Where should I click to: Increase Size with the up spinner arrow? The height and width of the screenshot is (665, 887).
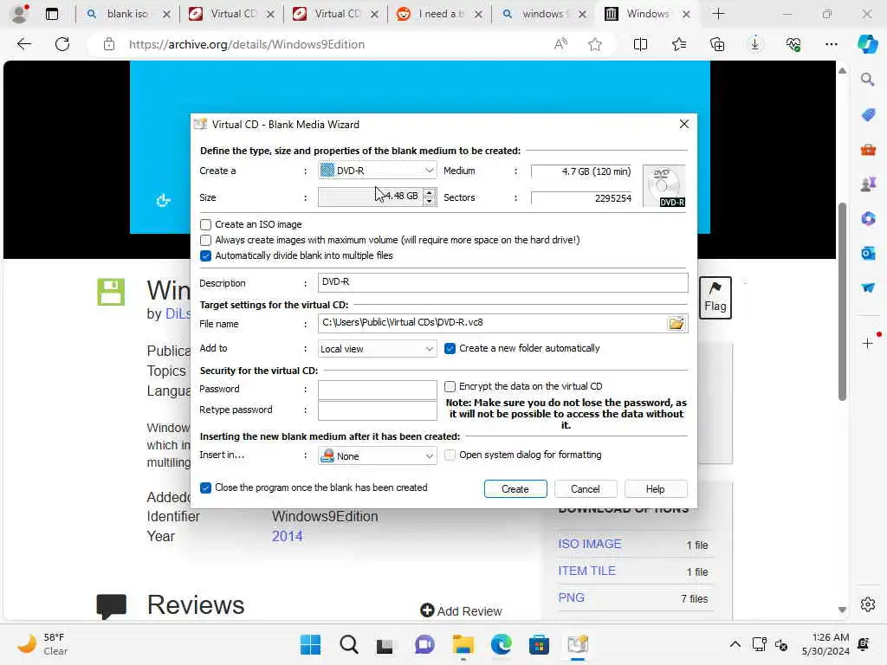(x=430, y=192)
